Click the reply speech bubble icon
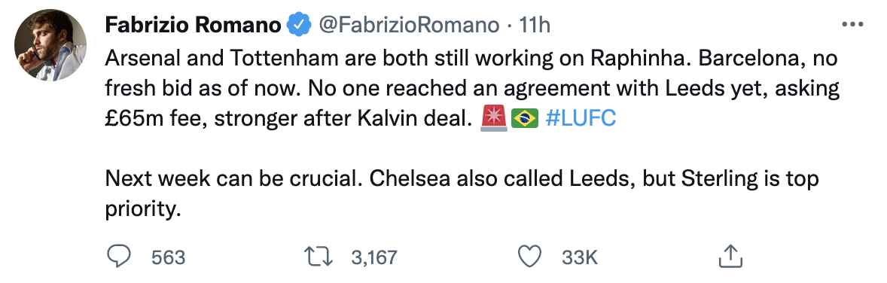Viewport: 887px width, 283px height. [x=118, y=257]
